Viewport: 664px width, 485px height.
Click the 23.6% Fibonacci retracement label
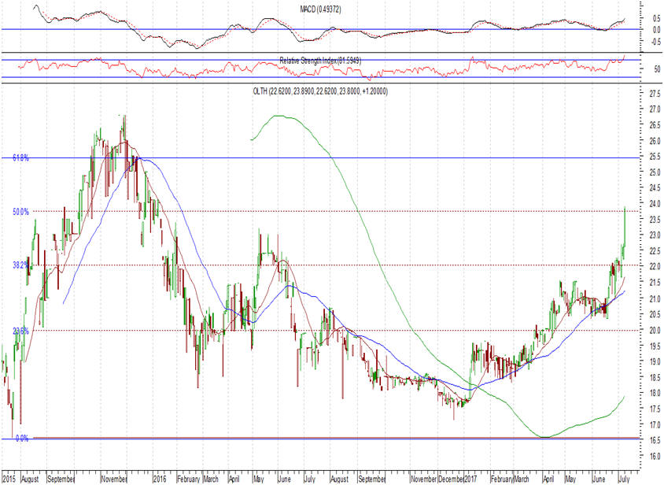pos(20,331)
